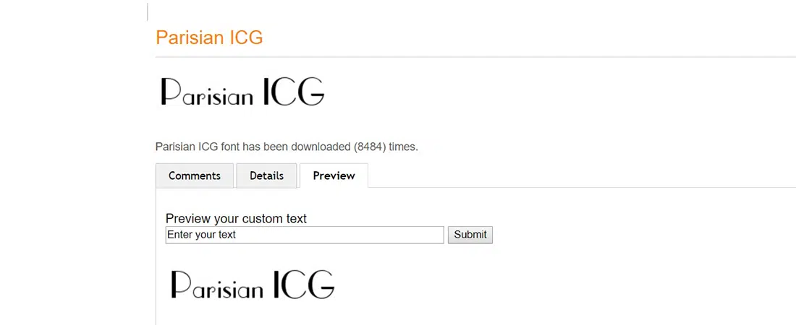Focus the 'Enter your text' input field
The width and height of the screenshot is (796, 325).
[x=304, y=235]
